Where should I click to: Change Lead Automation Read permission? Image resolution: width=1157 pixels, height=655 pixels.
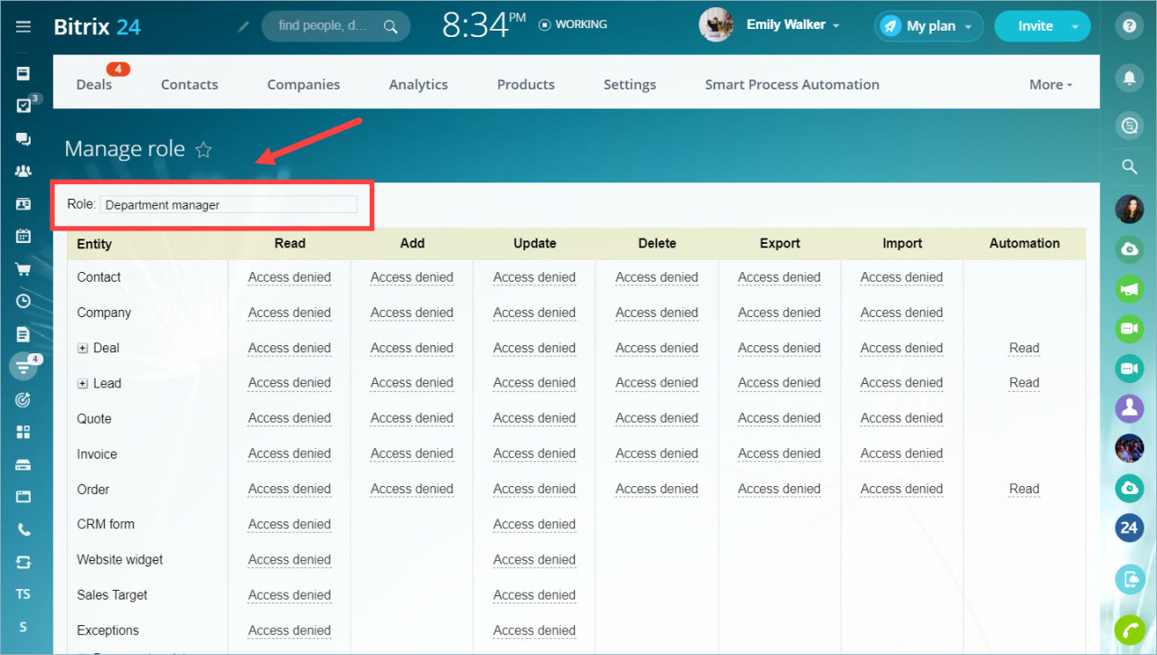point(1024,383)
